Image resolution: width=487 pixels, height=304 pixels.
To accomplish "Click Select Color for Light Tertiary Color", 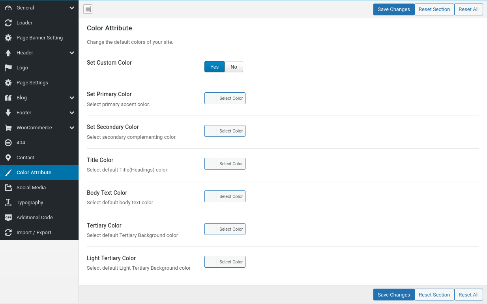I will click(x=231, y=262).
